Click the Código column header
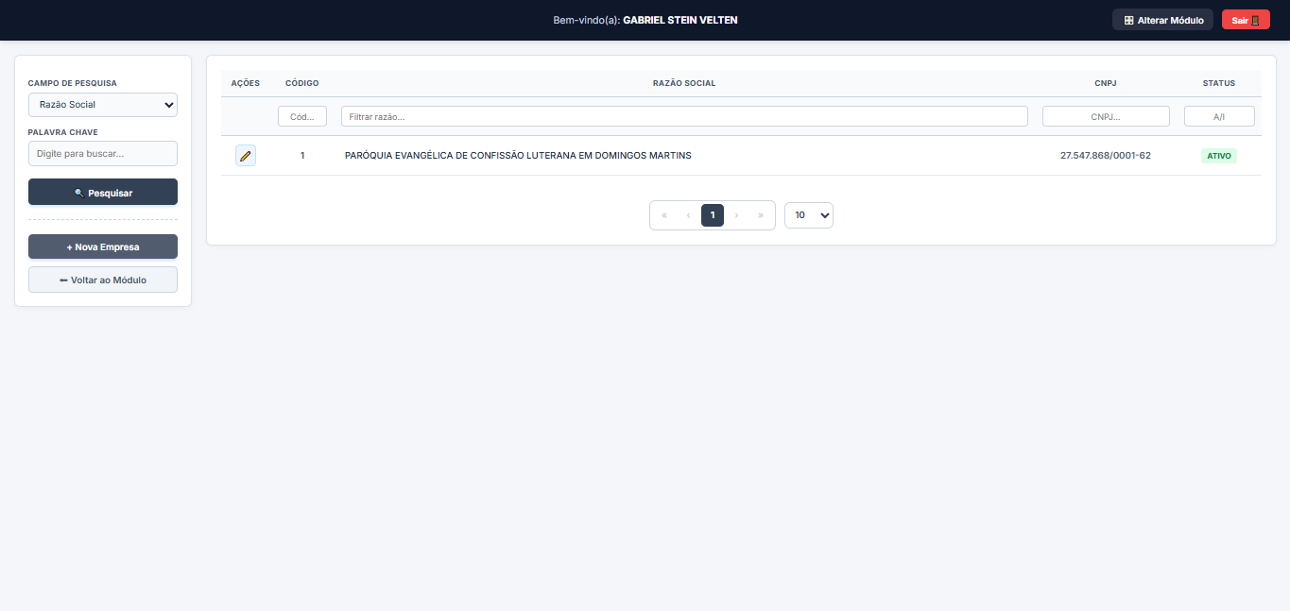 tap(302, 83)
